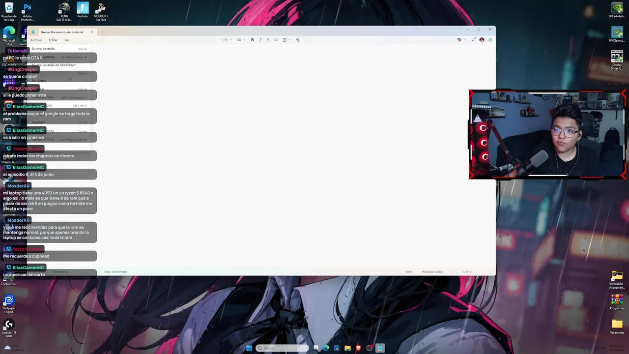This screenshot has width=629, height=354.
Task: Open the Windows Start button
Action: click(249, 348)
